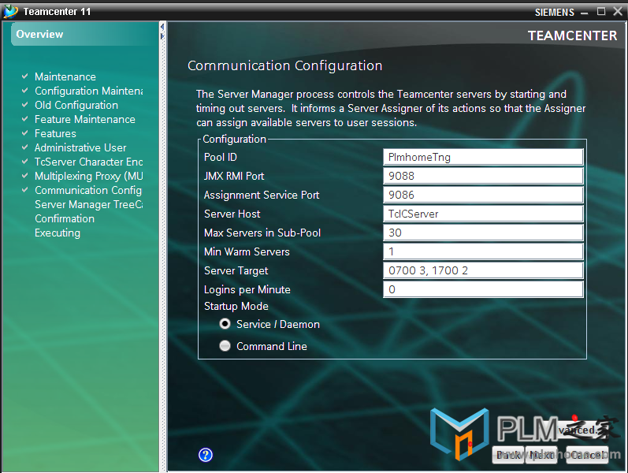Image resolution: width=628 pixels, height=473 pixels.
Task: Click the checkmark icon beside Maintenance
Action: click(x=25, y=76)
